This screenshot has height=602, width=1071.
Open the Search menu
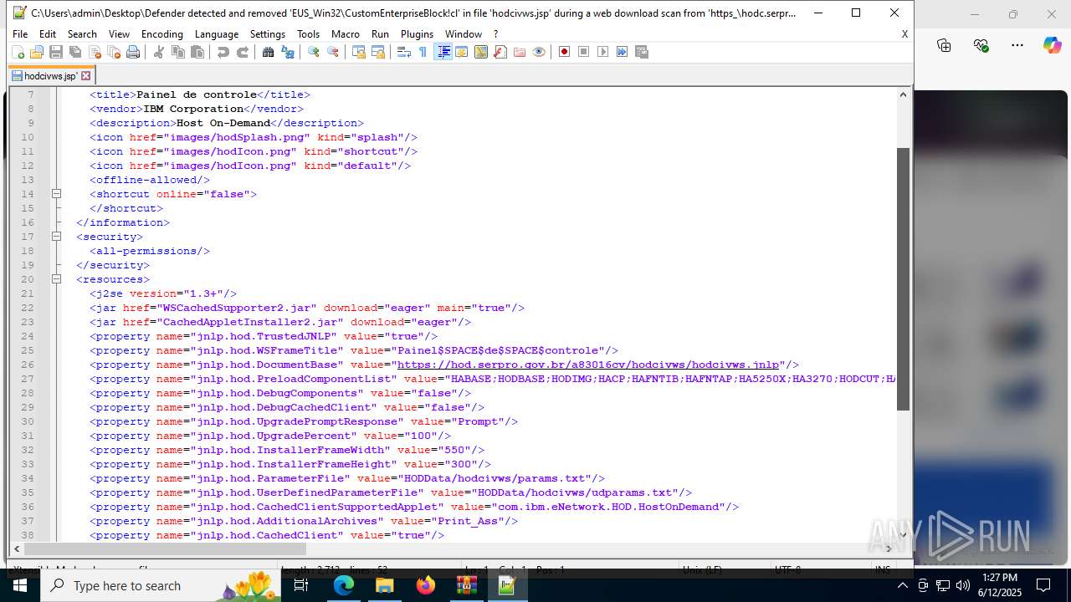(82, 33)
